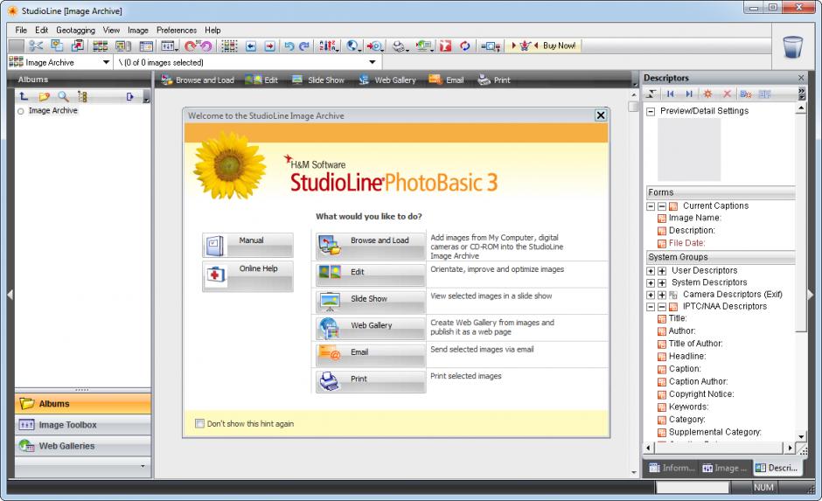Click Print in the dark action bar
This screenshot has height=501, width=822.
click(494, 80)
